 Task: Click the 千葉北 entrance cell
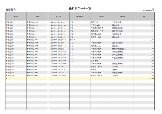tap(94, 70)
